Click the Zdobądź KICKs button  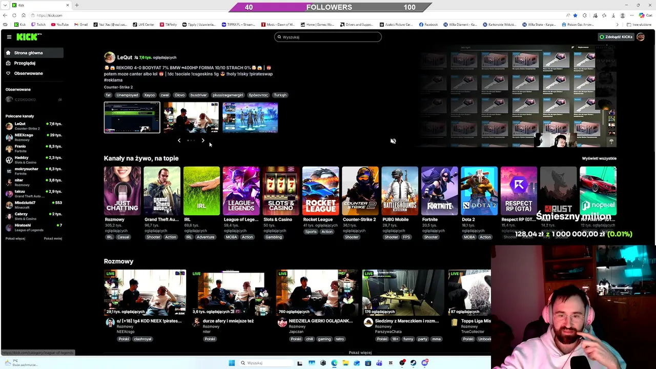[616, 37]
